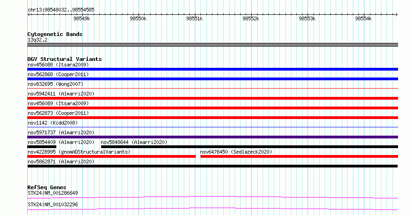411x215 pixels.
Task: Open the nsv5854409 (Almarri2020) label
Action: 61,142
